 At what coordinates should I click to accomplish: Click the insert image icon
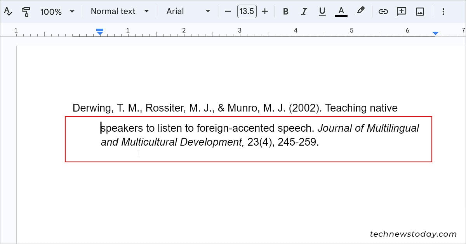(x=420, y=12)
